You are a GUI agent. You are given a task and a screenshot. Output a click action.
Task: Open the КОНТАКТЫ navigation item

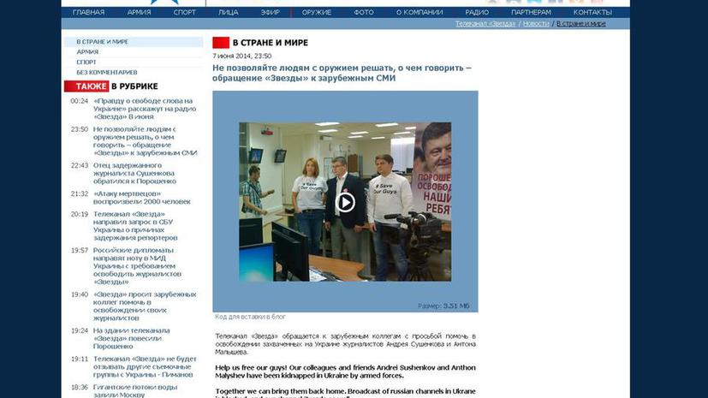click(x=592, y=13)
